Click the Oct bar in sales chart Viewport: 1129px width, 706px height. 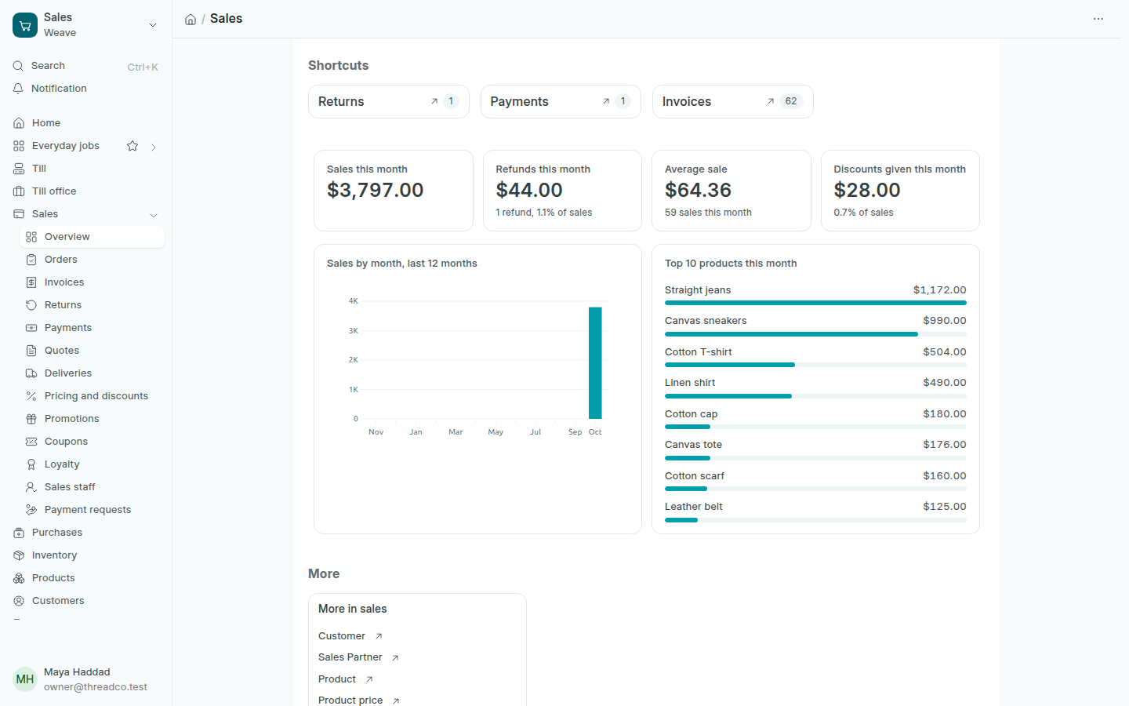[x=595, y=363]
